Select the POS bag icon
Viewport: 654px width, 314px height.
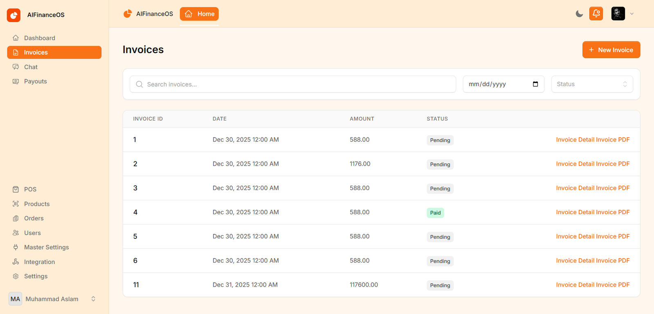(16, 189)
